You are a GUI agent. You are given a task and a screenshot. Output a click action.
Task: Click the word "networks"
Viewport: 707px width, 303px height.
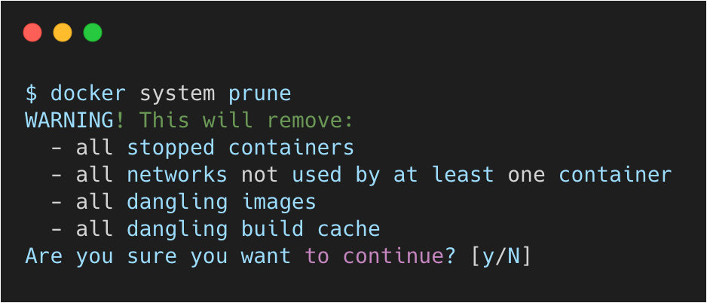(177, 175)
